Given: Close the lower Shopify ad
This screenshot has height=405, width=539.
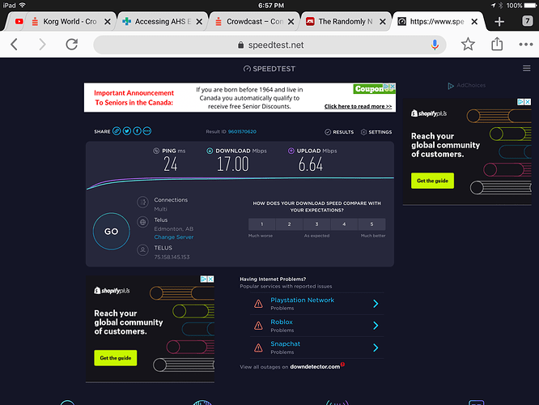Looking at the screenshot, I should 210,279.
